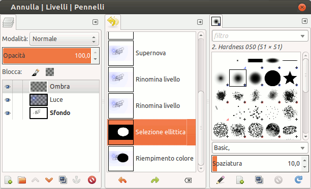Select the softest fuzzy round brush
The image size is (311, 189).
pos(221,78)
